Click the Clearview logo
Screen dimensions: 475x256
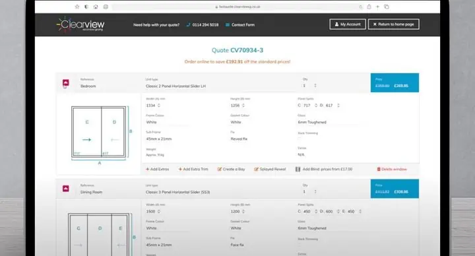click(80, 24)
